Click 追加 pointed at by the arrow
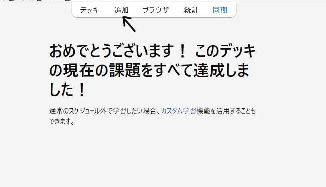 click(121, 10)
